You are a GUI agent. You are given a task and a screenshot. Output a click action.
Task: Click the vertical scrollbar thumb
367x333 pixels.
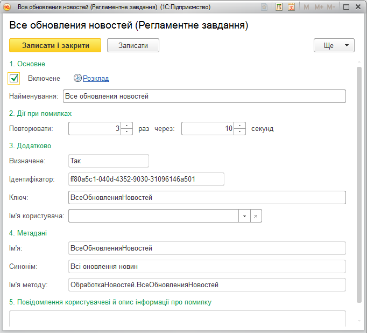click(359, 185)
